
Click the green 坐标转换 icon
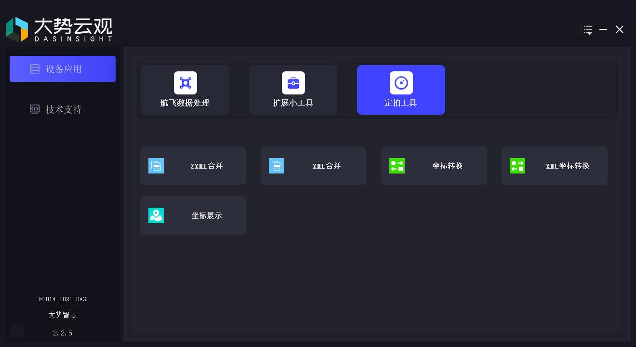(x=397, y=166)
